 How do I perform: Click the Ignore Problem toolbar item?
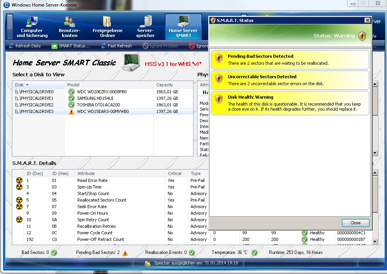click(x=160, y=46)
